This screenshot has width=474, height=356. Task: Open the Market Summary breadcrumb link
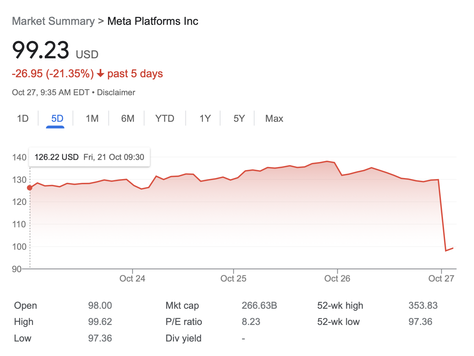click(53, 21)
